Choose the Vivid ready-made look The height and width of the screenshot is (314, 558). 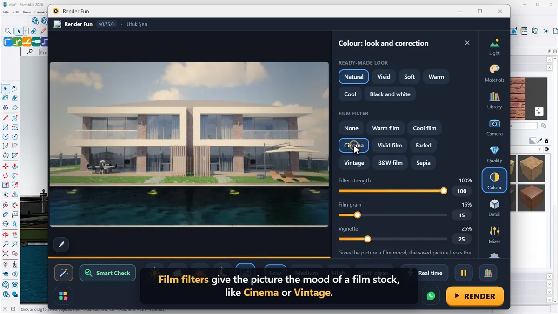coord(384,77)
